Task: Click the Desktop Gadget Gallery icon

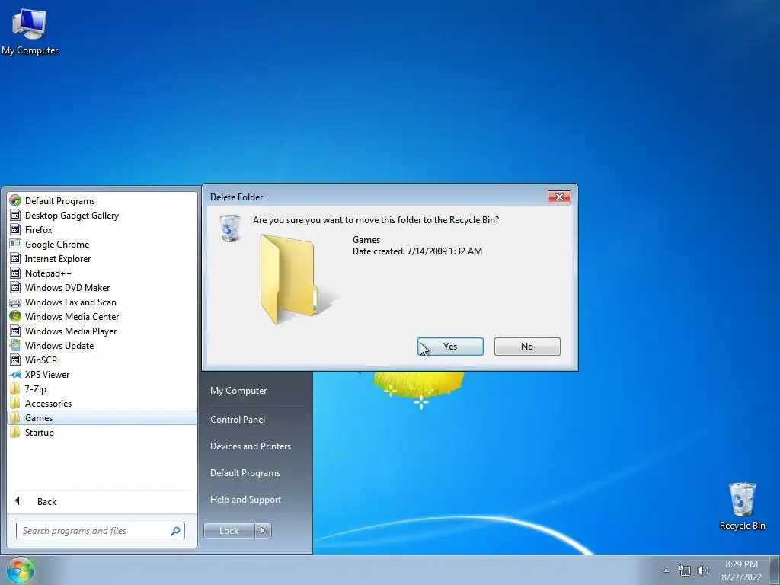Action: coord(15,216)
